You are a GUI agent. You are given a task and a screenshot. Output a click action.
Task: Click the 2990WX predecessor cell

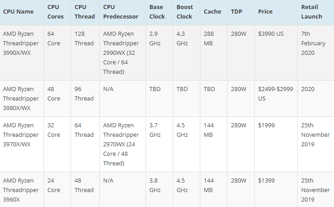coord(123,53)
